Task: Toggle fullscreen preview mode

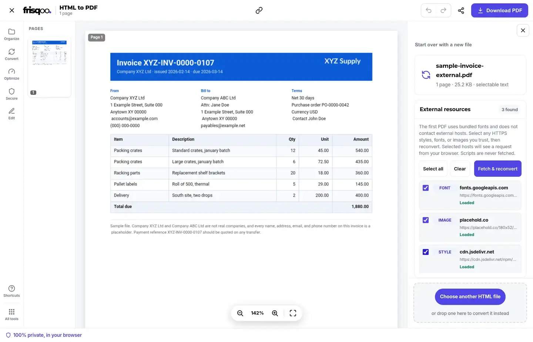Action: click(x=293, y=313)
